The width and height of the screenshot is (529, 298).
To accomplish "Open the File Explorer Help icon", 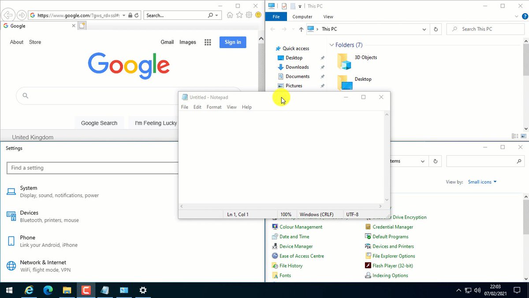I will coord(525,17).
